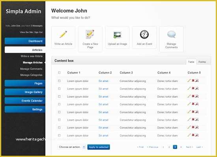This screenshot has width=217, height=157.
Task: Click red delete X in sixth table row
Action: pyautogui.click(x=193, y=120)
